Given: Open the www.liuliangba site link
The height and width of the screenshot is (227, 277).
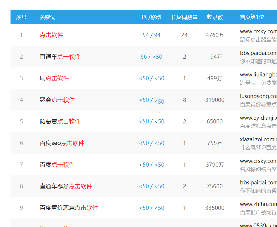Looking at the screenshot, I should (x=258, y=74).
